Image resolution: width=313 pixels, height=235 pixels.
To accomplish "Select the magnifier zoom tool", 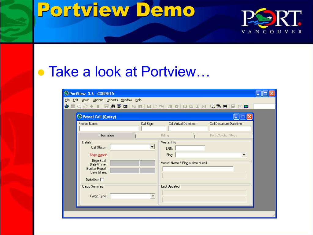I will [79, 106].
